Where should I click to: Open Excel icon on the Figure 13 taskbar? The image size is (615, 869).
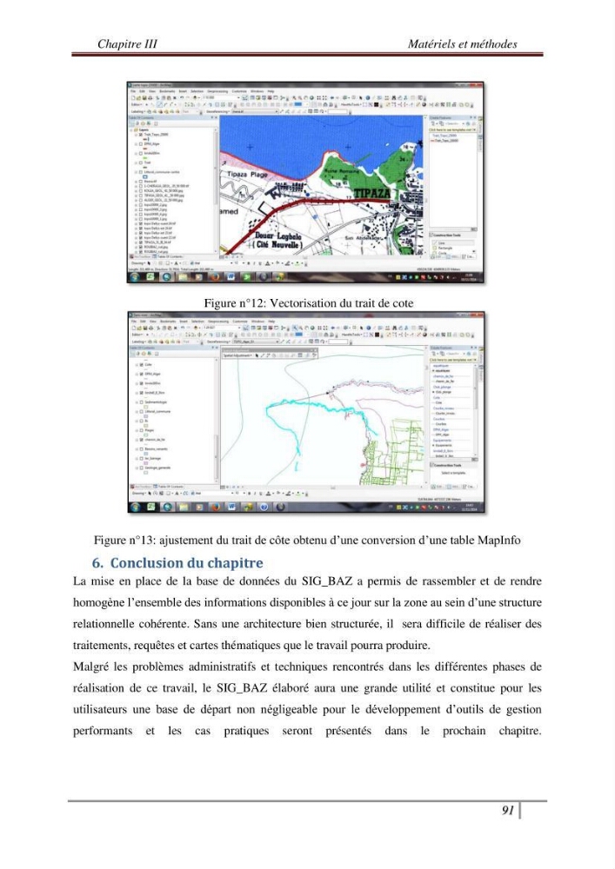[x=150, y=507]
